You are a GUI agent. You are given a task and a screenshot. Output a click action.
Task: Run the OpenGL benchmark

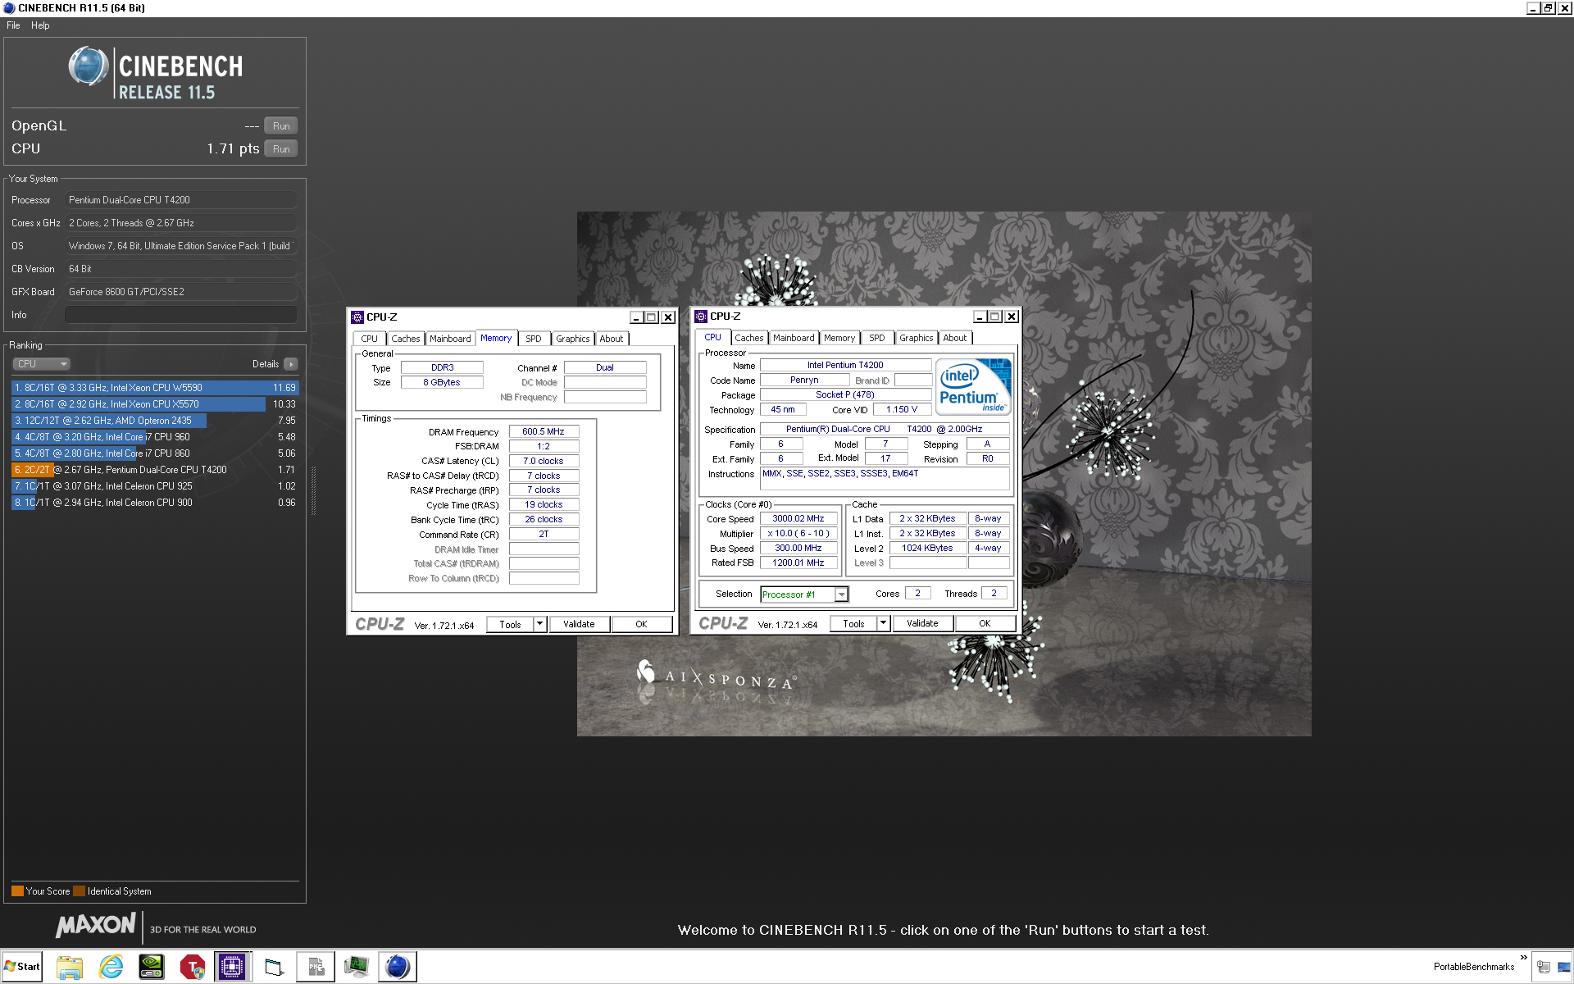(x=281, y=126)
